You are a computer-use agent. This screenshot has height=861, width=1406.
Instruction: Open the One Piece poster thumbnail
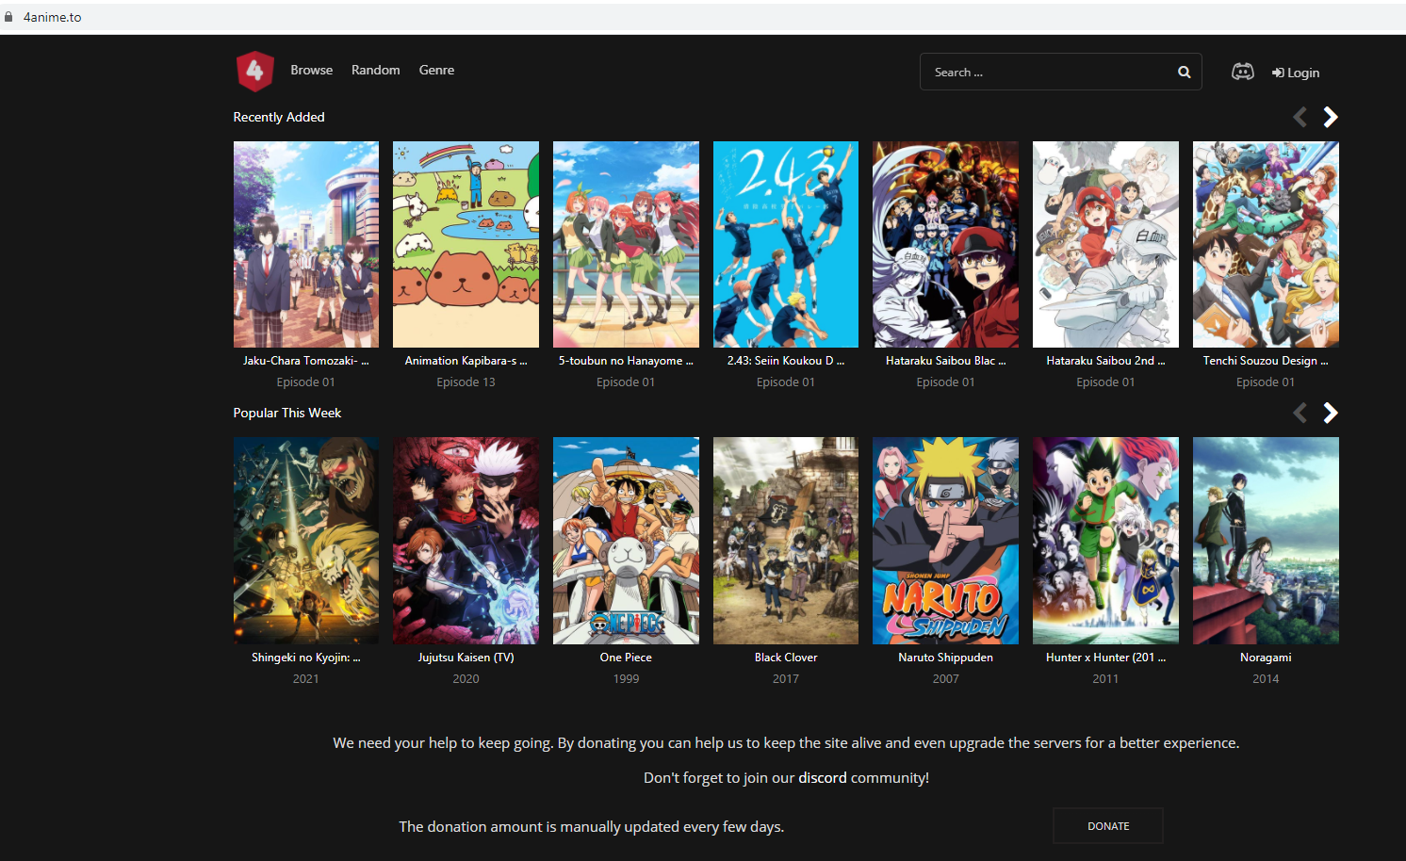pos(626,540)
